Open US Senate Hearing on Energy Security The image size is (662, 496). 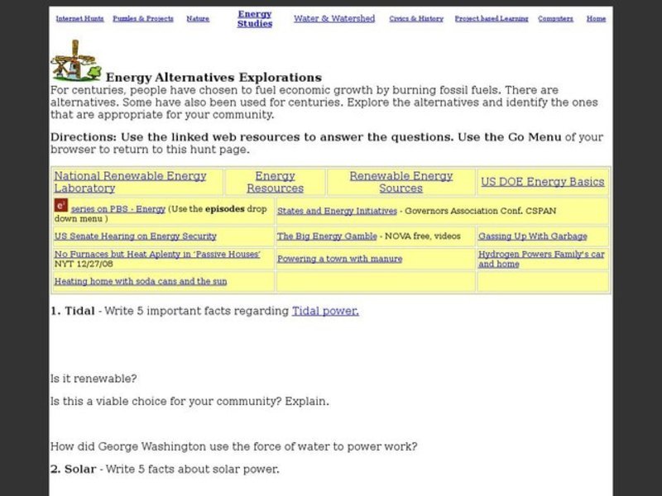point(135,236)
